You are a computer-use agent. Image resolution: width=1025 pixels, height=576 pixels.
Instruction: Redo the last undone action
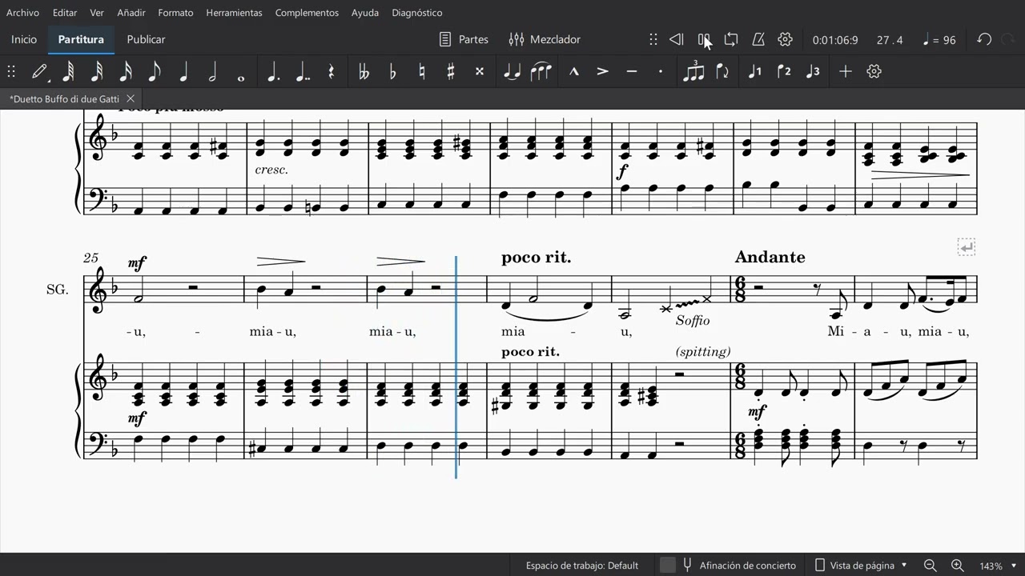tap(1010, 39)
